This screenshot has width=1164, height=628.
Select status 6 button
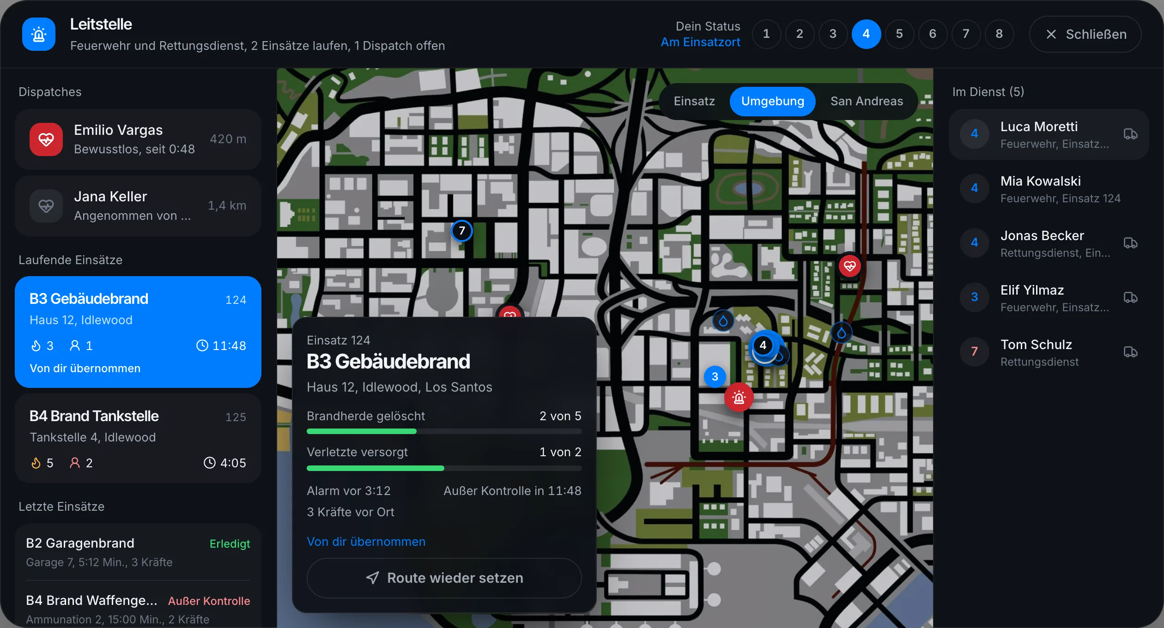point(933,34)
